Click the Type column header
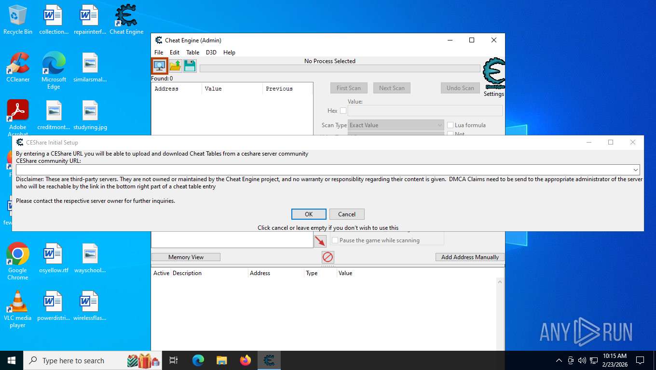This screenshot has width=656, height=370. [320, 273]
